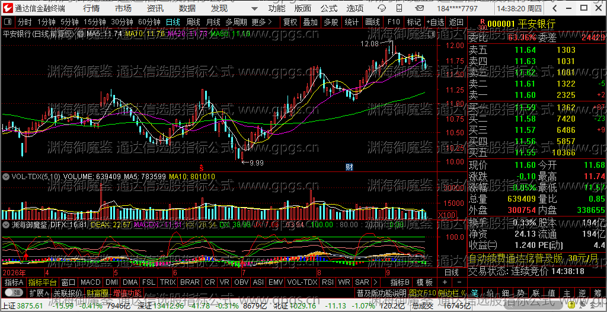607x312 pixels.
Task: Select the 势 tab in side panel
Action: pos(521,292)
